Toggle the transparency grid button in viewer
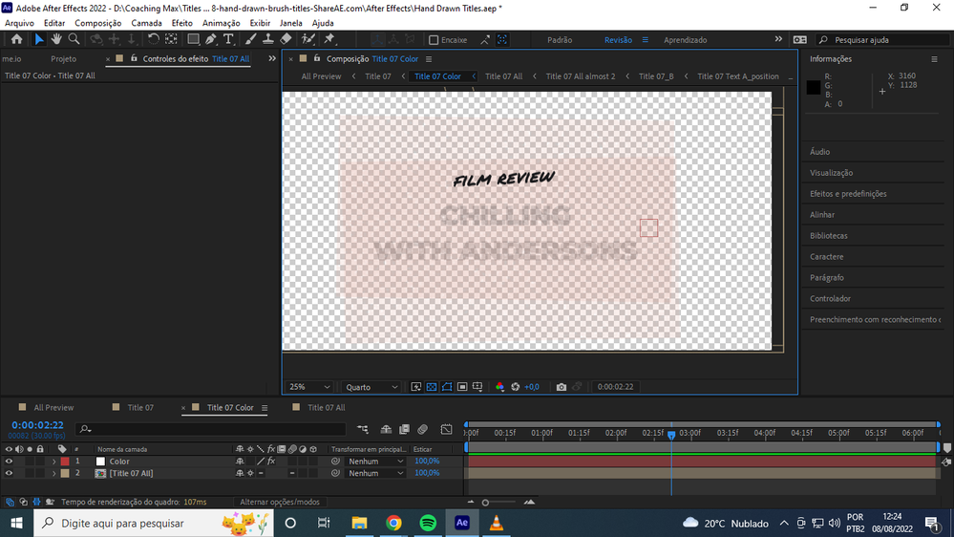The height and width of the screenshot is (537, 954). 432,387
